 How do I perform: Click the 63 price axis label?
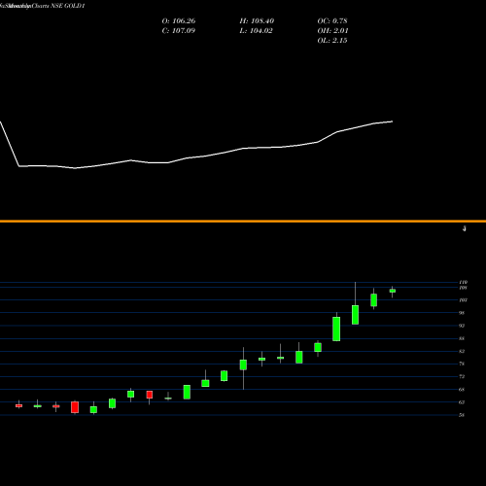(462, 402)
